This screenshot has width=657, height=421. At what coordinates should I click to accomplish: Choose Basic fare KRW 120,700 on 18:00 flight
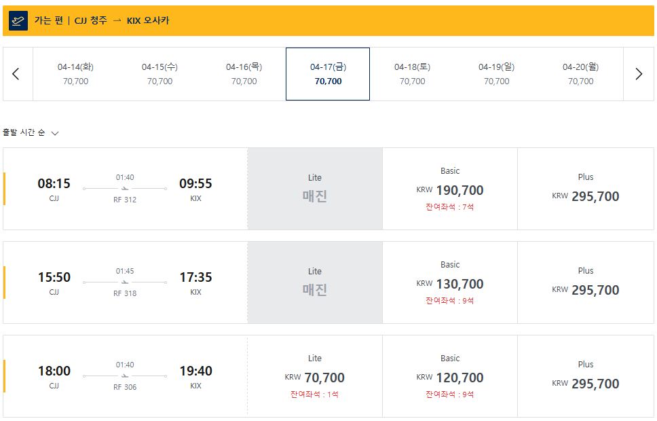[450, 376]
